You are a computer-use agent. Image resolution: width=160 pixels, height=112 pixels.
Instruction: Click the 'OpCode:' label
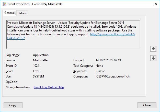pos(12,82)
